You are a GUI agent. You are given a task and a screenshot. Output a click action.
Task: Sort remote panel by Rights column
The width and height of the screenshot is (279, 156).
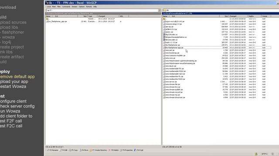pos(255,16)
